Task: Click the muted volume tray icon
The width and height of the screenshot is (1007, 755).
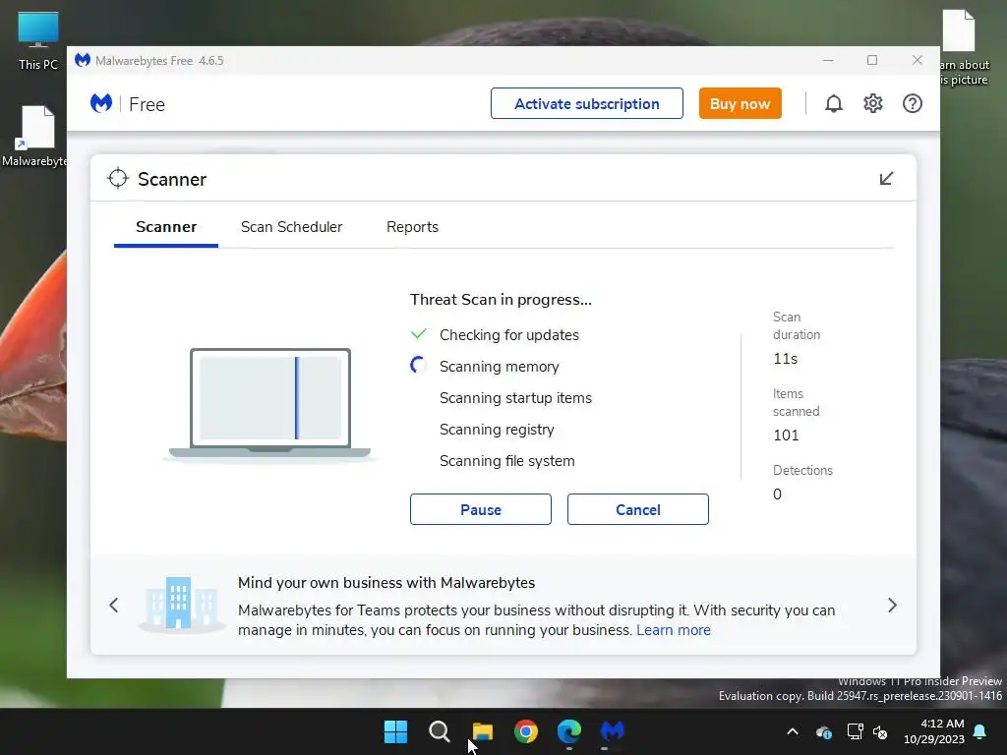Action: click(880, 731)
